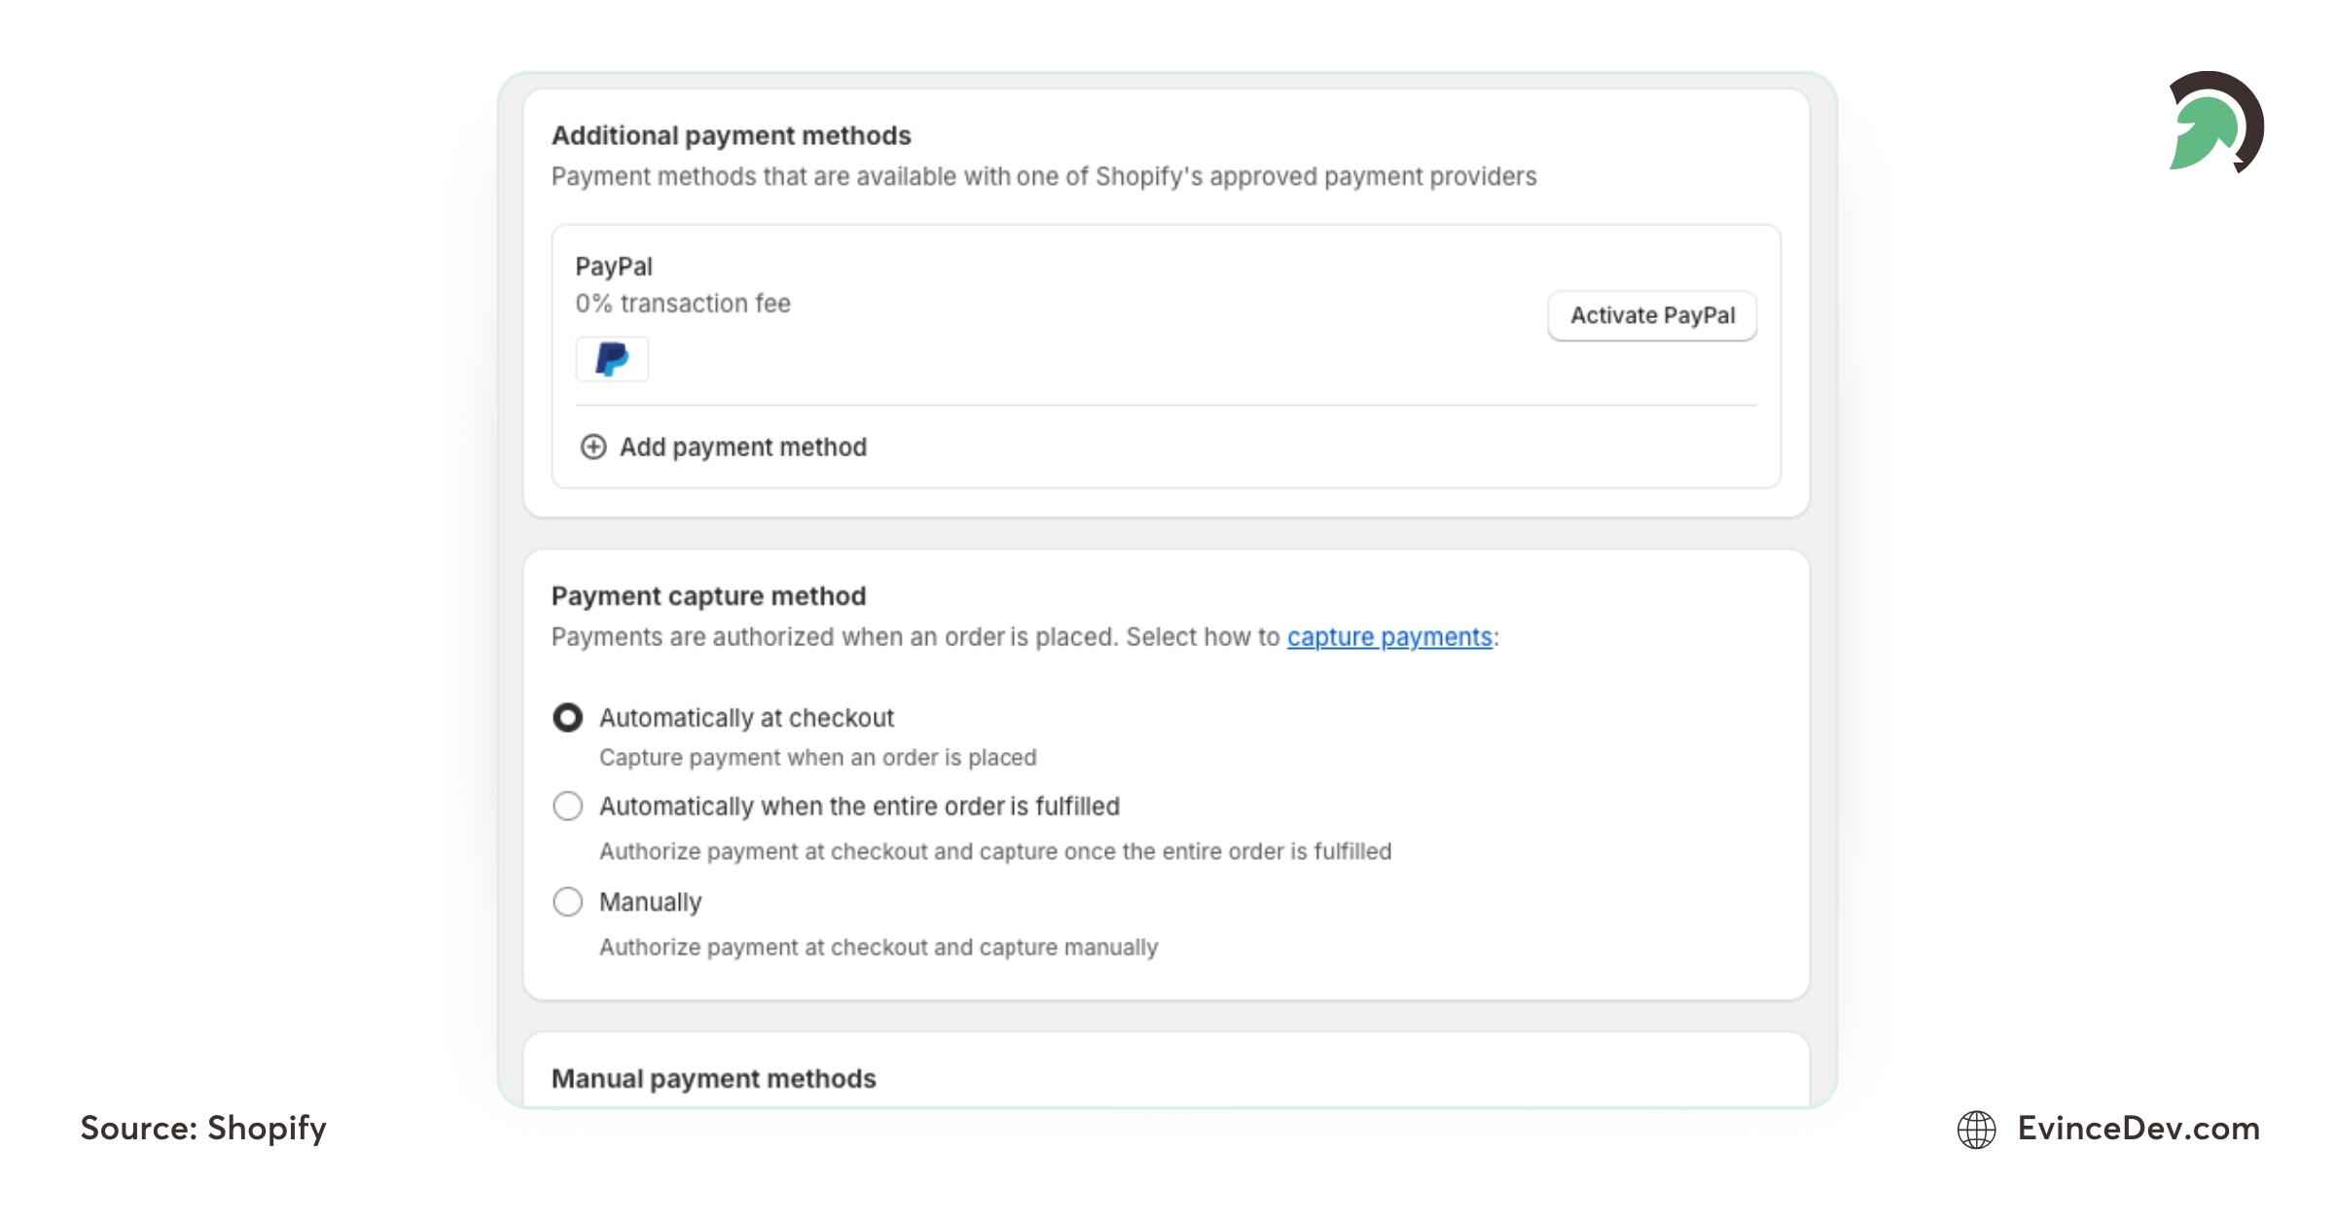Click Authorize payment at checkout and capture manually text
The height and width of the screenshot is (1222, 2335).
[x=879, y=947]
